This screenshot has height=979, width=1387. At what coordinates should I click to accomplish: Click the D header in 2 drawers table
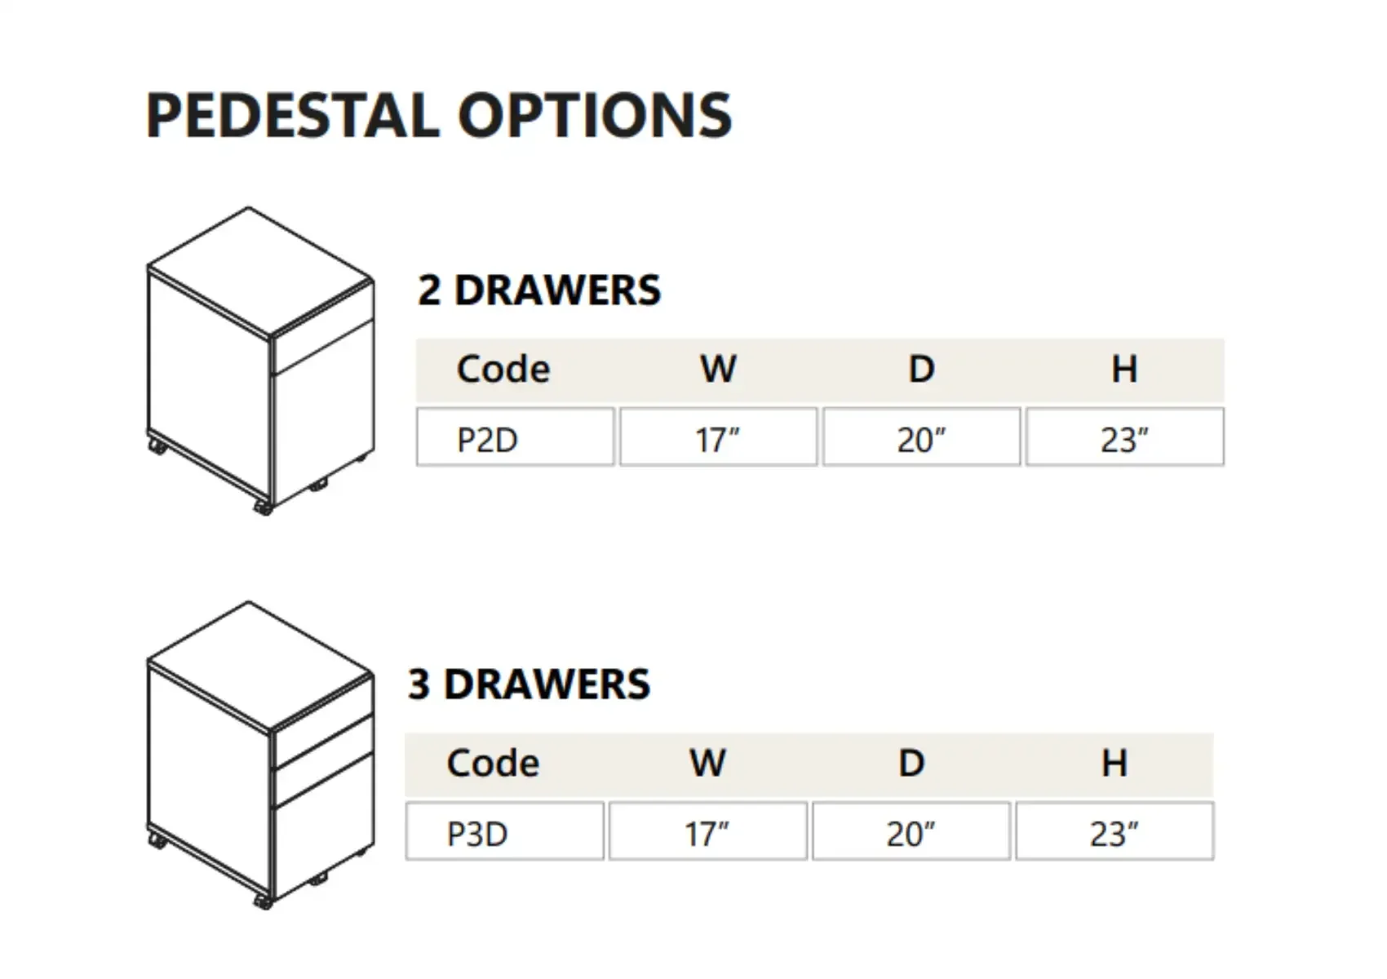pos(921,370)
